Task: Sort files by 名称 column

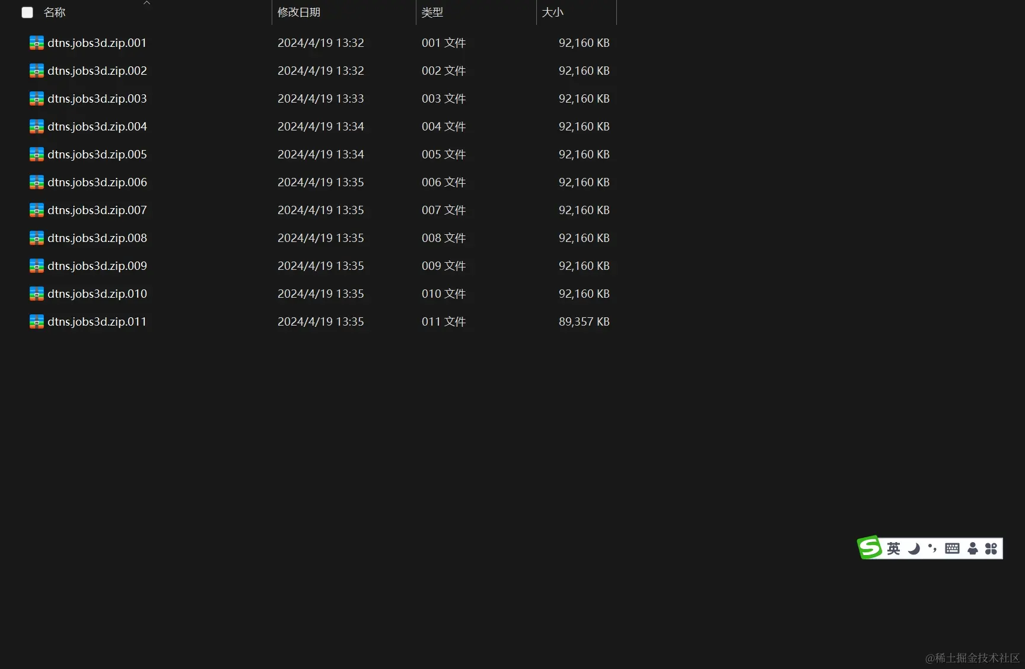Action: [55, 12]
